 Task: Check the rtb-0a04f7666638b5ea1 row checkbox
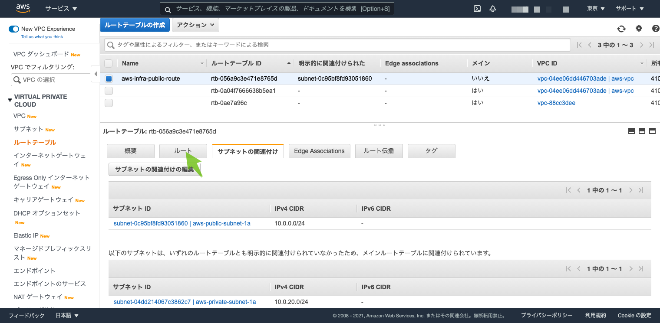pyautogui.click(x=109, y=91)
